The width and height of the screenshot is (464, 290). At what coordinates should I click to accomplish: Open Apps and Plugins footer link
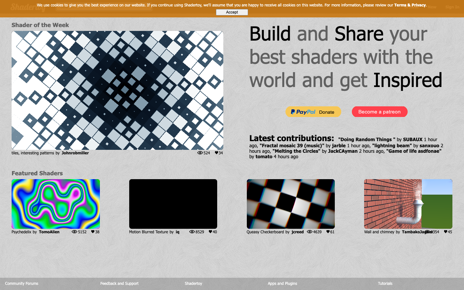(x=282, y=284)
